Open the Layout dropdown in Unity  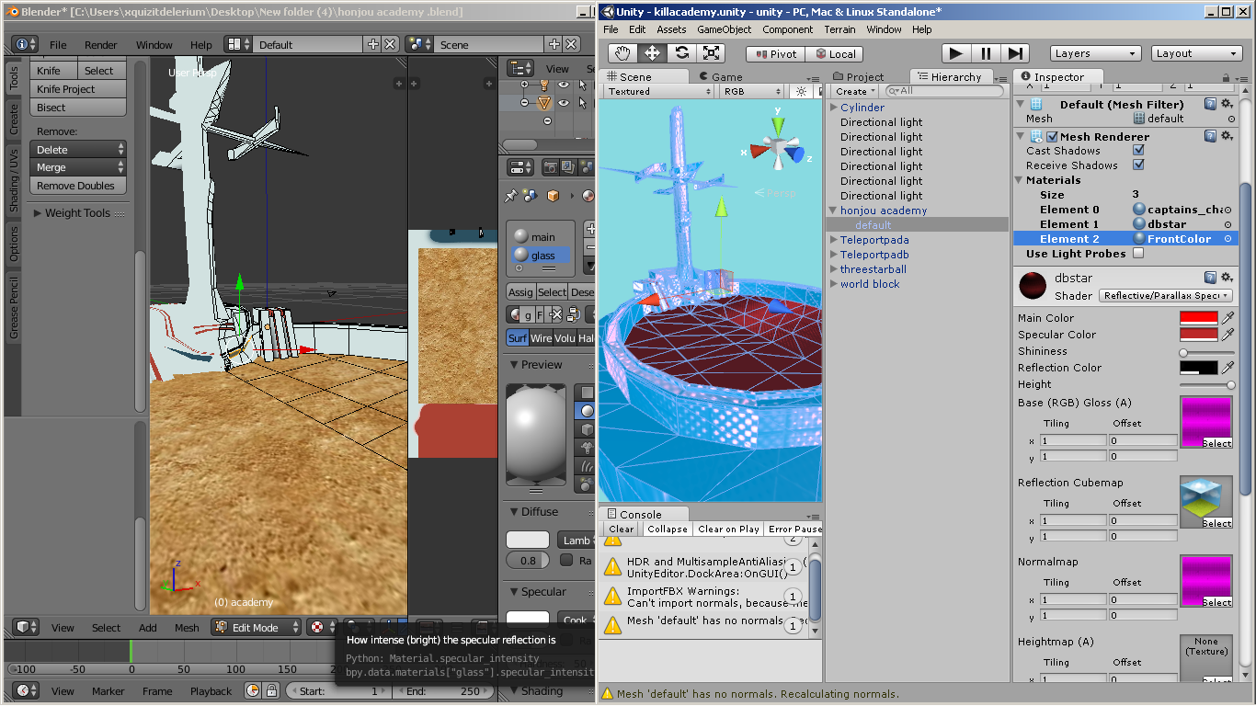1196,53
